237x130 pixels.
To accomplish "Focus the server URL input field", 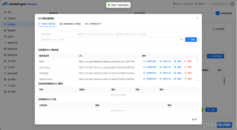I will coord(136,34).
